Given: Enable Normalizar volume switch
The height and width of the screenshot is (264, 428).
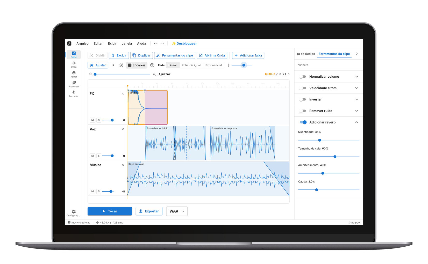Looking at the screenshot, I should (302, 77).
